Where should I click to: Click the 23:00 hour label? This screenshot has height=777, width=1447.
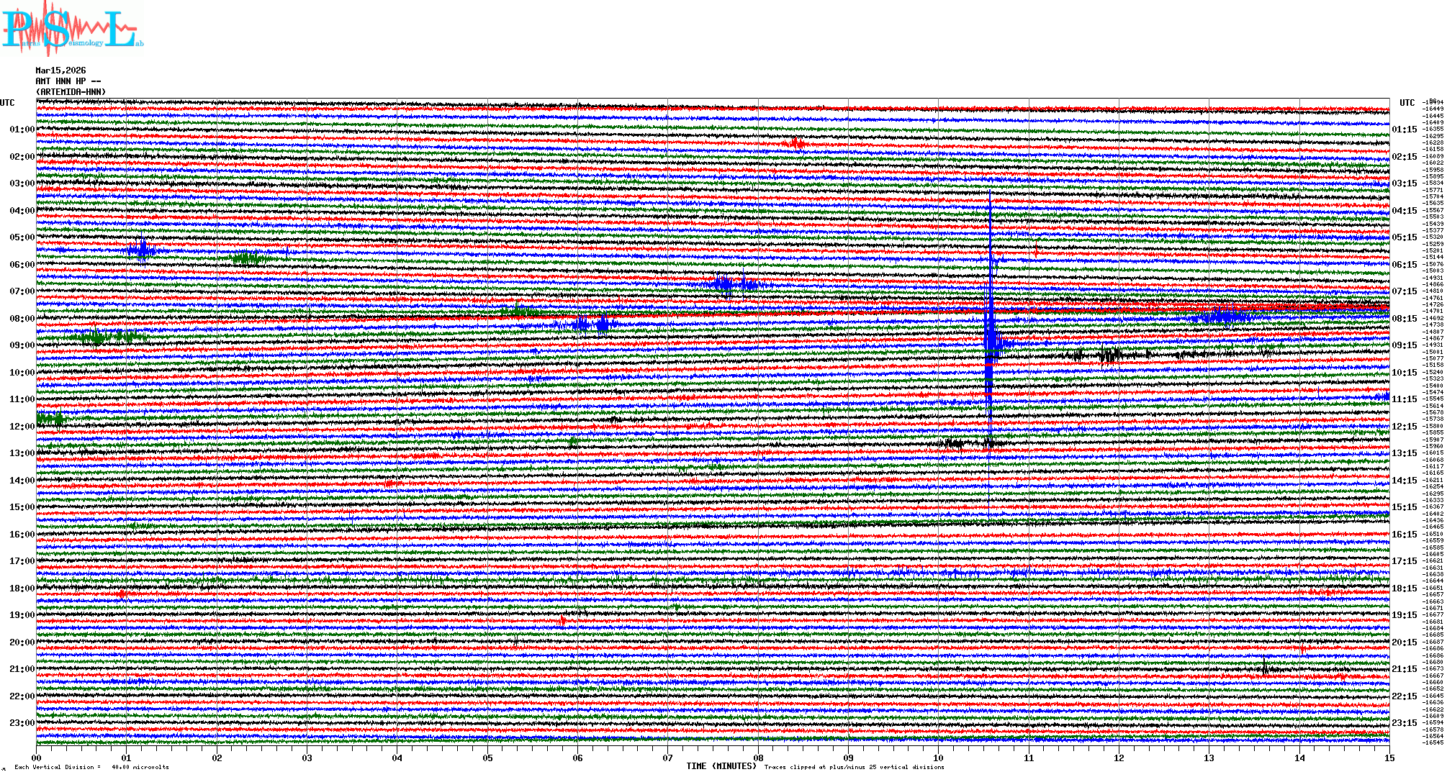click(x=22, y=723)
